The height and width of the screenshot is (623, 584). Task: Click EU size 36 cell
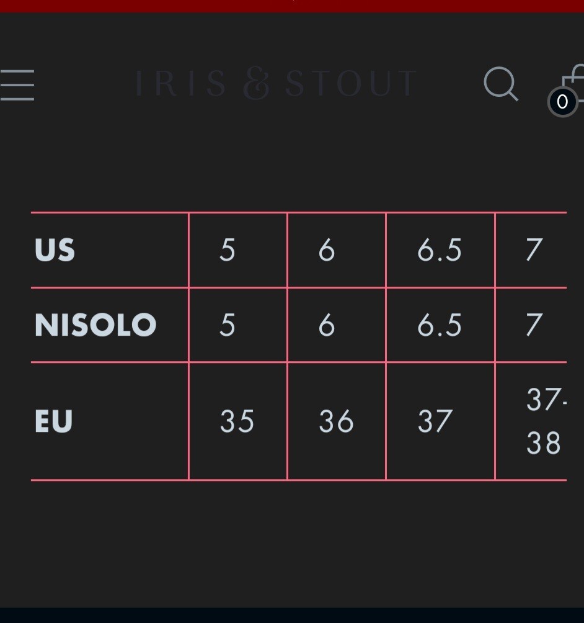click(x=337, y=421)
